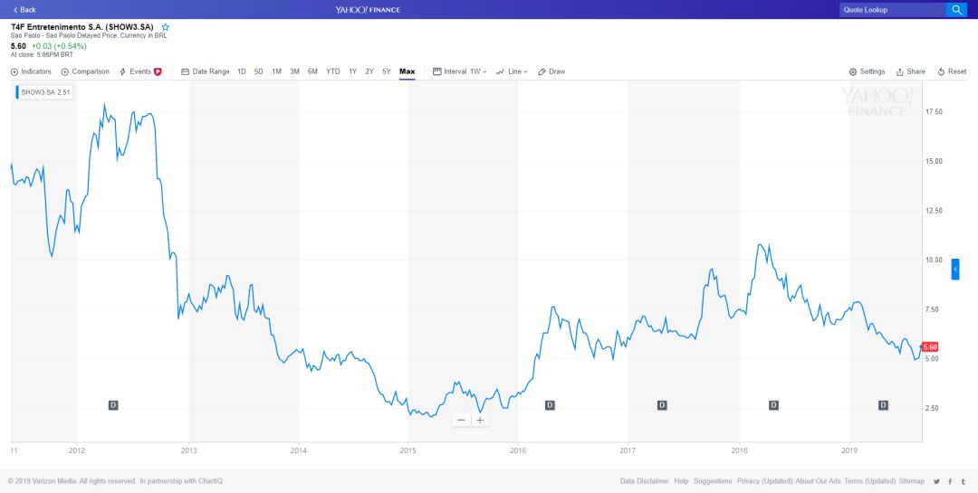Expand the blue side panel arrow

(x=955, y=270)
